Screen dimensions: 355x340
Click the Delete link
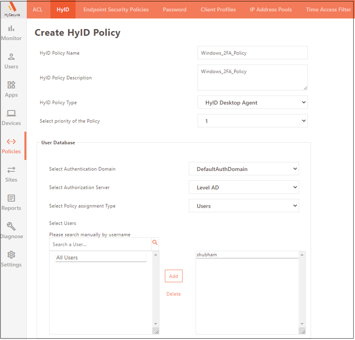pyautogui.click(x=174, y=294)
